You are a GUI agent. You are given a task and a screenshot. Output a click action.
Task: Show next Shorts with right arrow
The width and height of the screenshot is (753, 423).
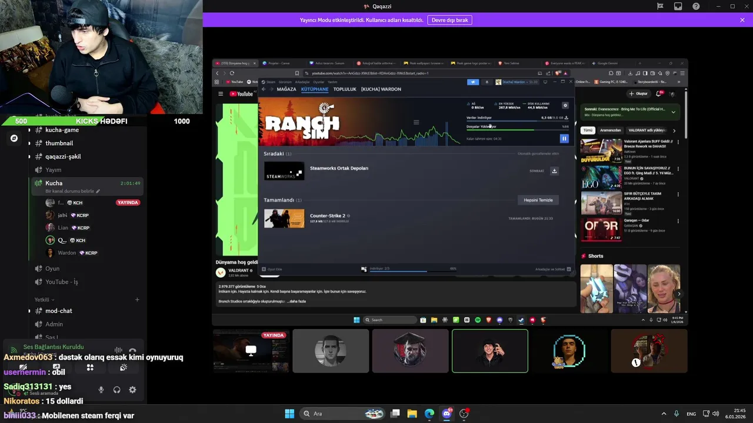click(x=679, y=294)
